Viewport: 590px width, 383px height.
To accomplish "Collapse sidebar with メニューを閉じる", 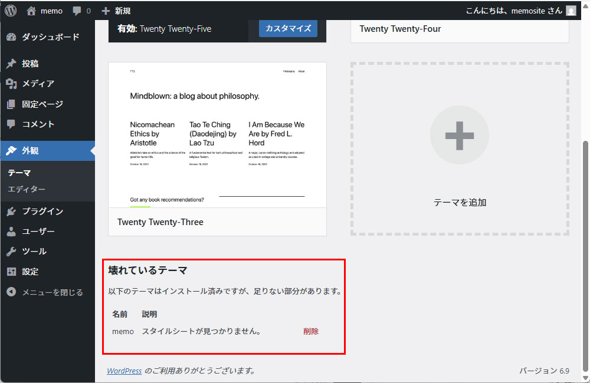I will tap(52, 292).
